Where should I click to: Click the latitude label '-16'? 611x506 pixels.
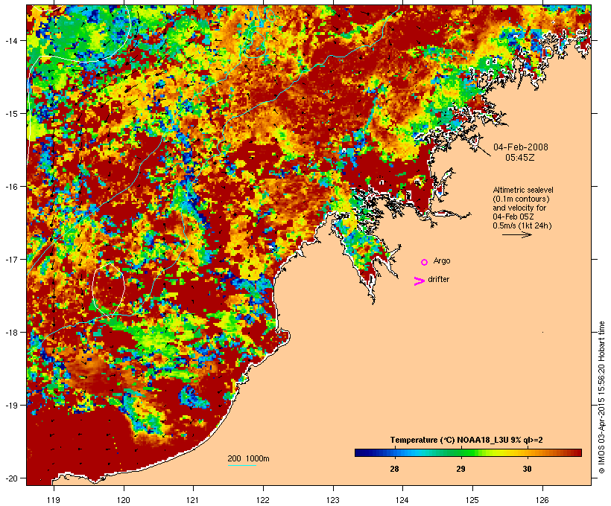tap(11, 187)
